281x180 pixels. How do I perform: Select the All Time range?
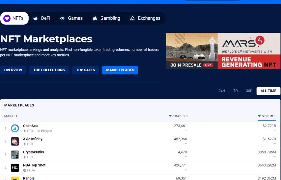click(x=269, y=91)
